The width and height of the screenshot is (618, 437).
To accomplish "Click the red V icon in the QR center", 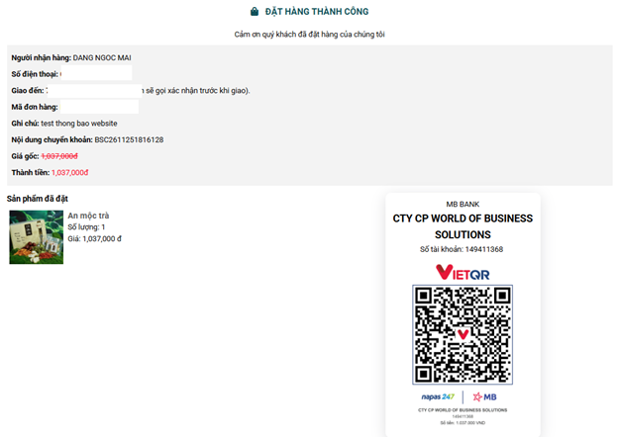I will 463,335.
